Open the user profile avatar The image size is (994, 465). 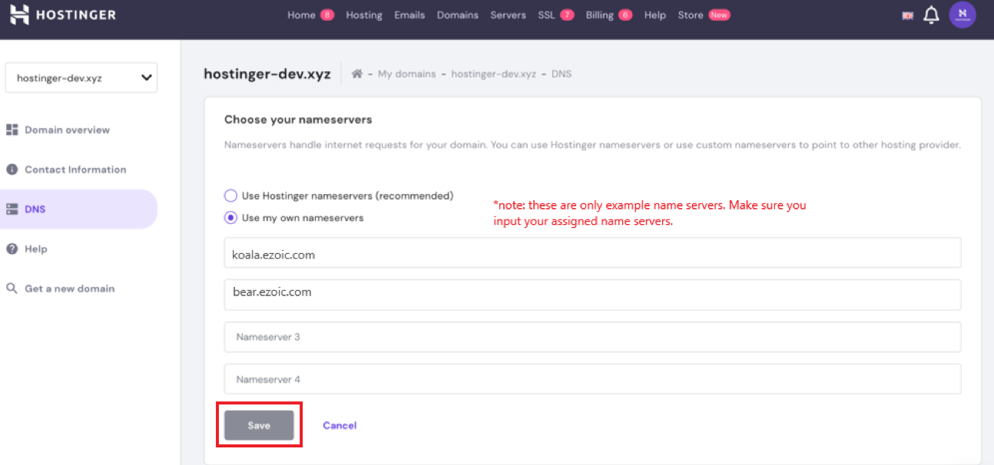click(x=962, y=15)
